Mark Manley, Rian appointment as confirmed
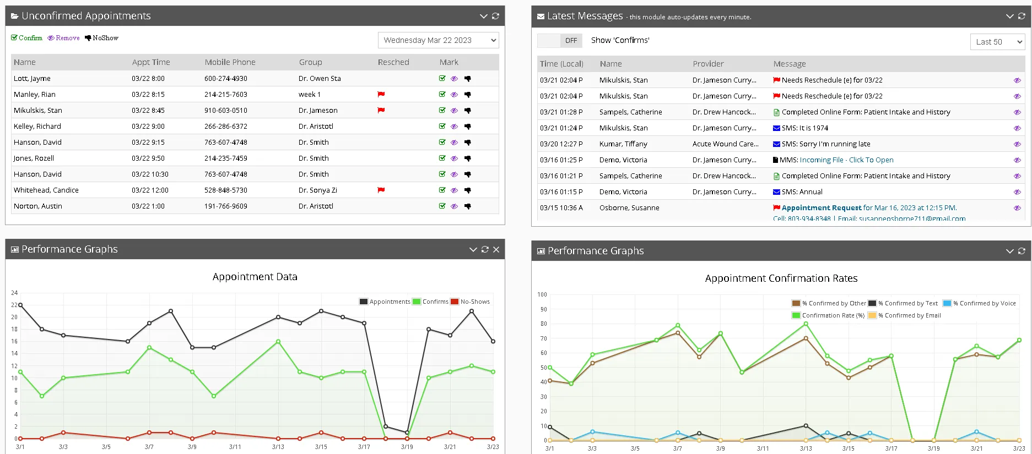This screenshot has height=454, width=1032. (442, 95)
